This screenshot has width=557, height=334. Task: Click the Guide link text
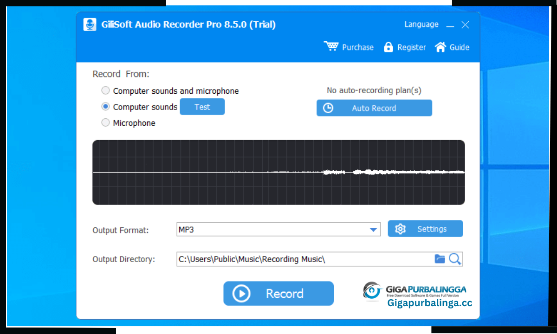click(x=460, y=47)
